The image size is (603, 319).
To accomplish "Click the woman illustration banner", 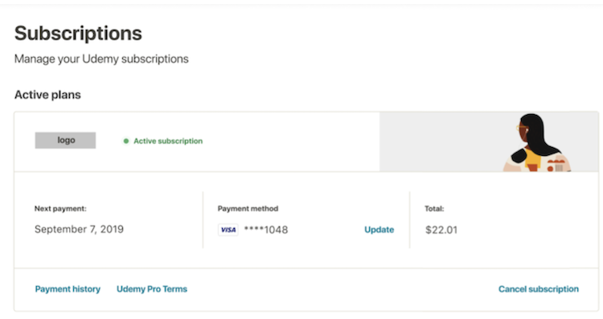I will click(x=536, y=142).
